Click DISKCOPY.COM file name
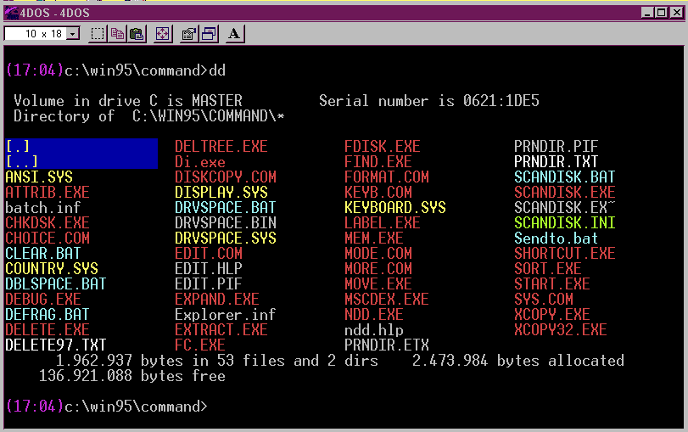The height and width of the screenshot is (432, 688). (226, 177)
